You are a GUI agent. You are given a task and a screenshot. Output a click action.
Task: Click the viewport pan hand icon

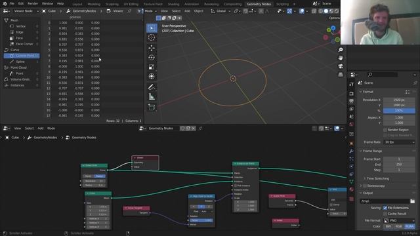pyautogui.click(x=341, y=58)
